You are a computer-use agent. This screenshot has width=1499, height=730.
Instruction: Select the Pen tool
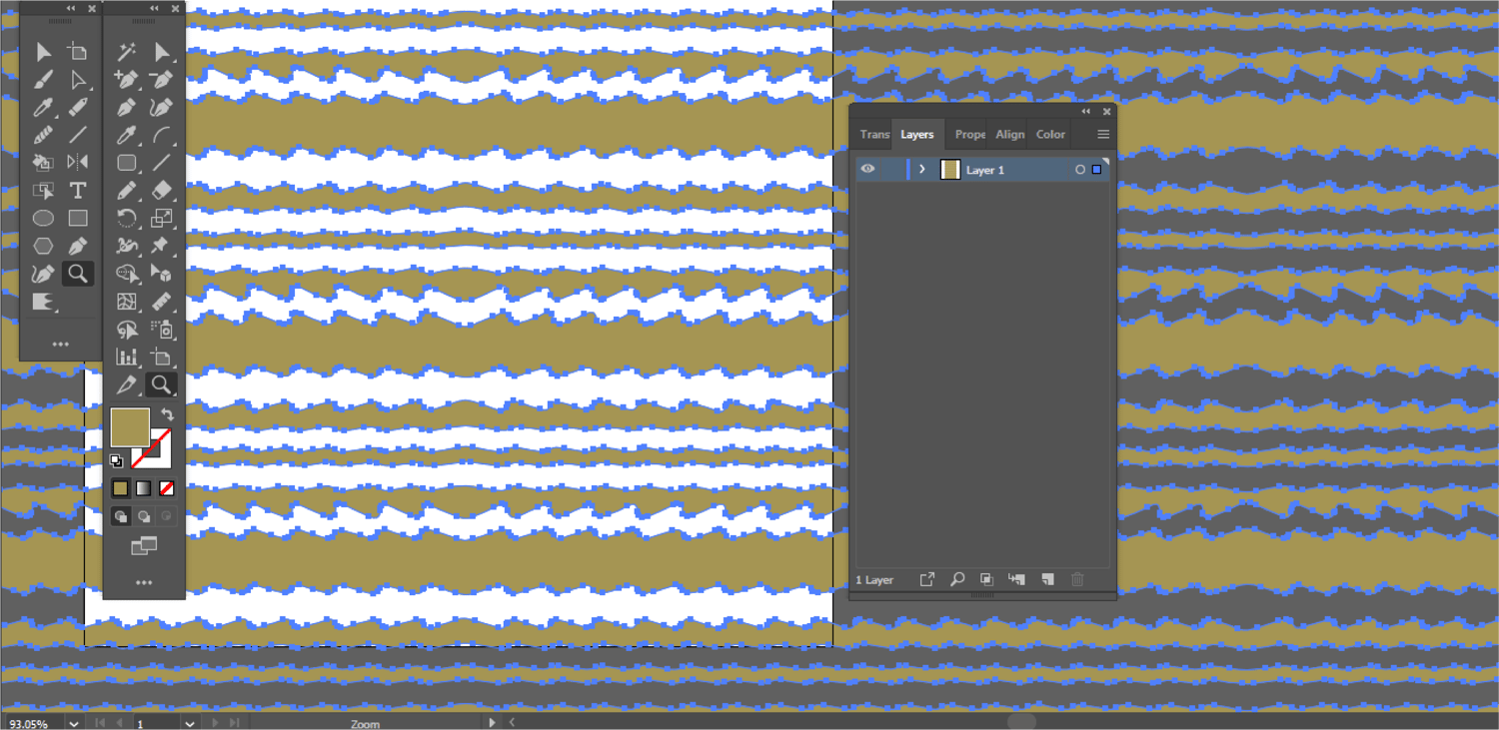click(x=126, y=106)
